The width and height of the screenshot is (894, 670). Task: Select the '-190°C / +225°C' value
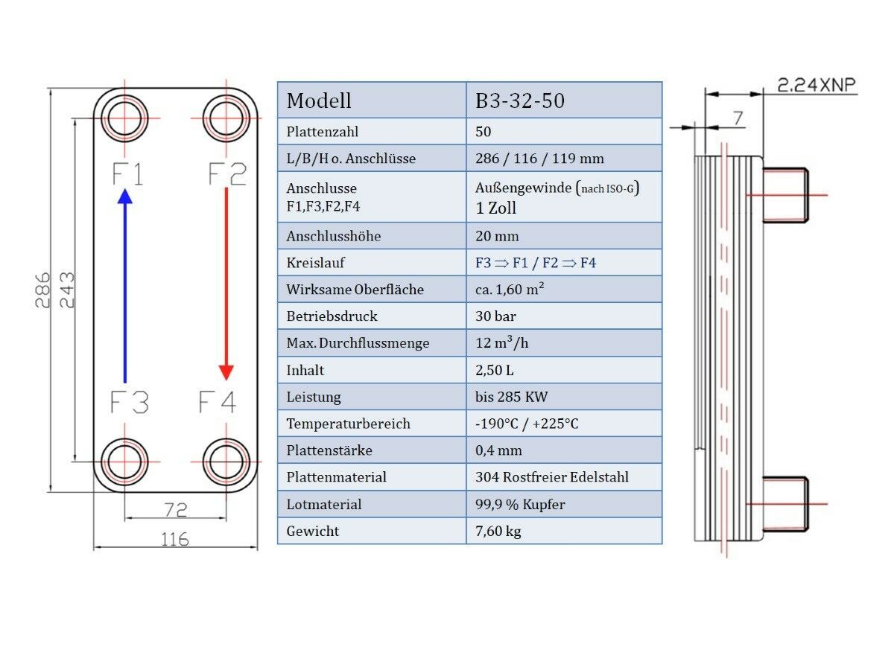[527, 424]
